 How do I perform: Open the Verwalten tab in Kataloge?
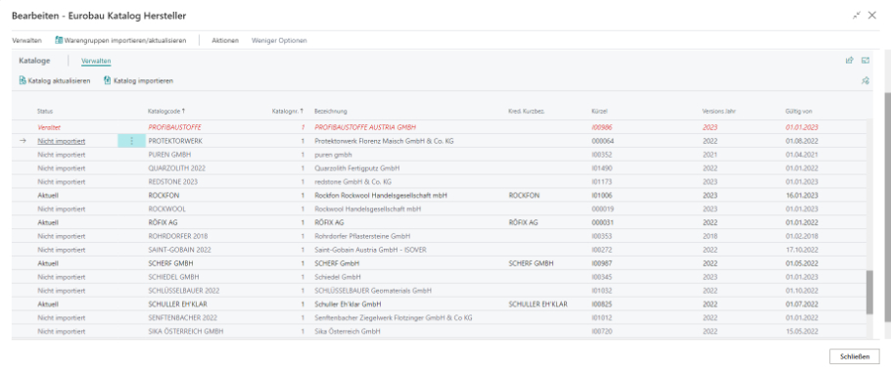tap(96, 61)
